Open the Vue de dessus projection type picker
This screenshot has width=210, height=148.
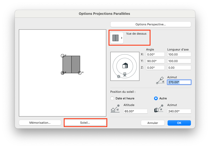117,38
